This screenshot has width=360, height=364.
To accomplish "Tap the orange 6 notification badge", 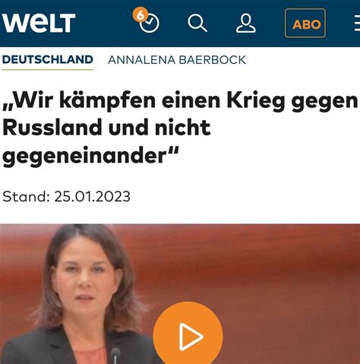I will 140,15.
